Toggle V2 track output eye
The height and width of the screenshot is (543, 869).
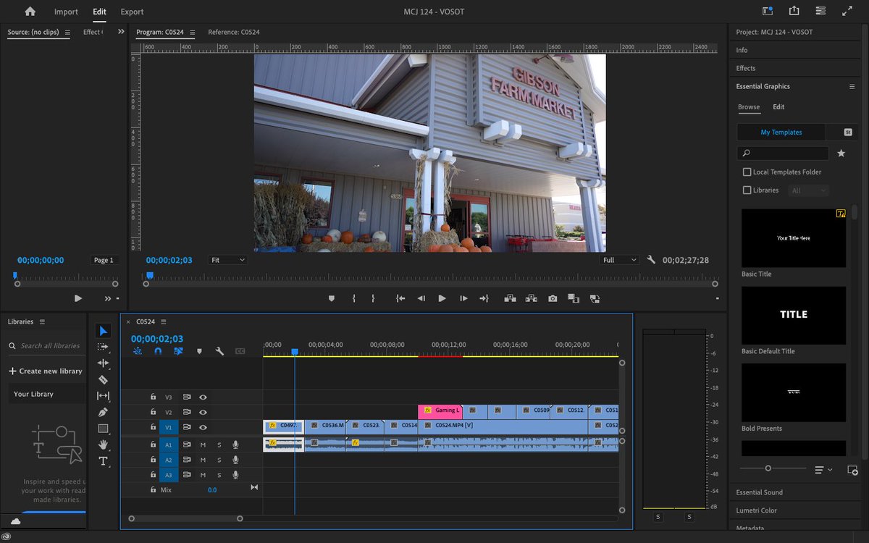coord(203,412)
